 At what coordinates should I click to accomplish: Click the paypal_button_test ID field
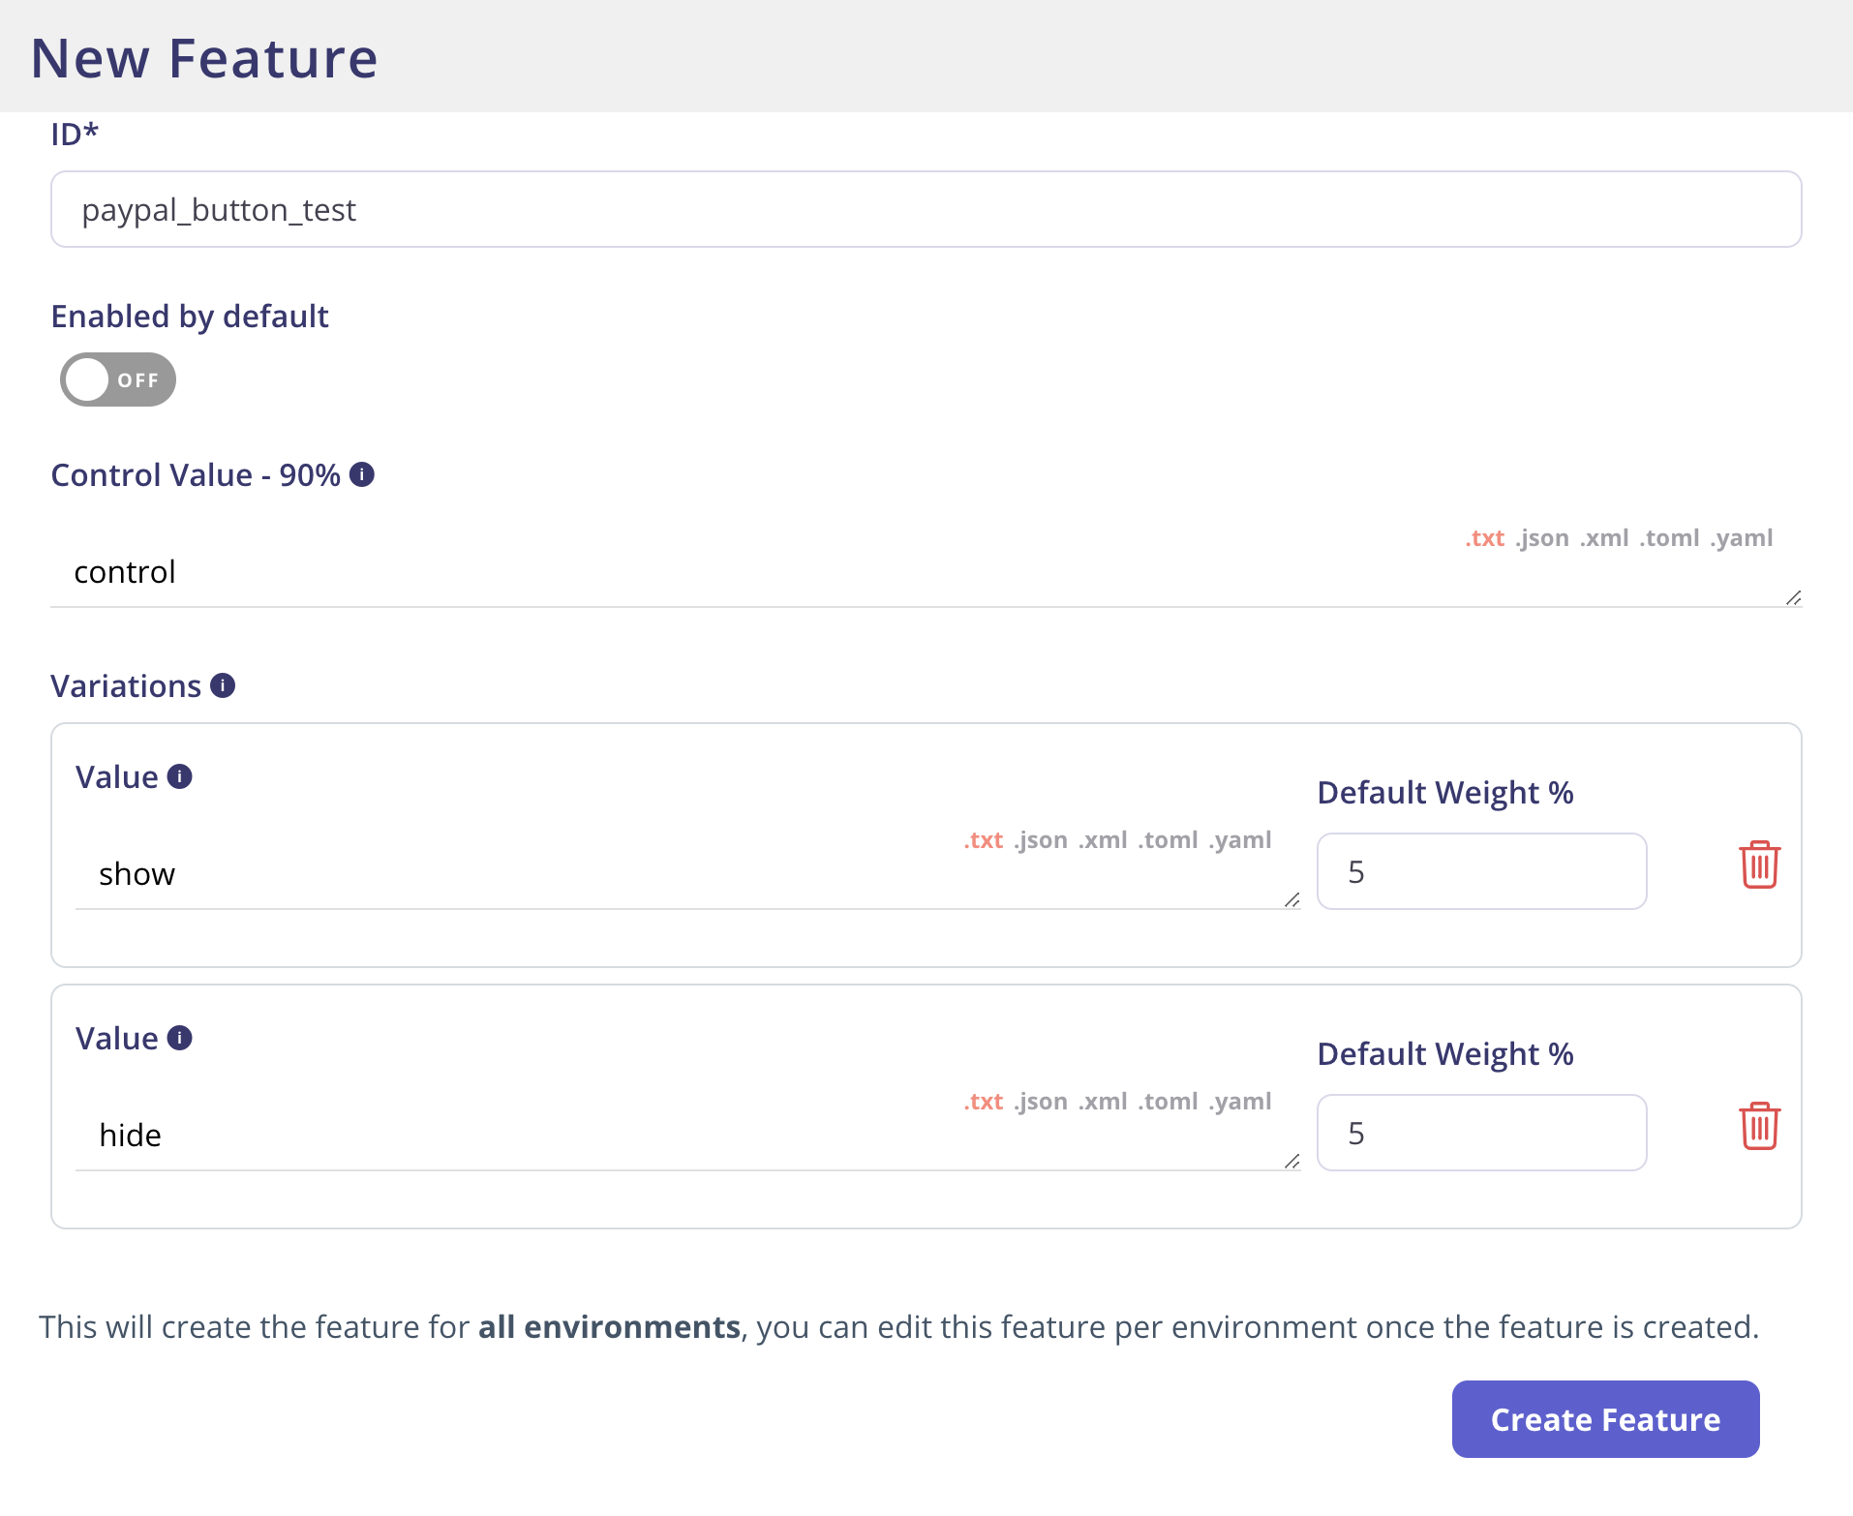click(926, 209)
